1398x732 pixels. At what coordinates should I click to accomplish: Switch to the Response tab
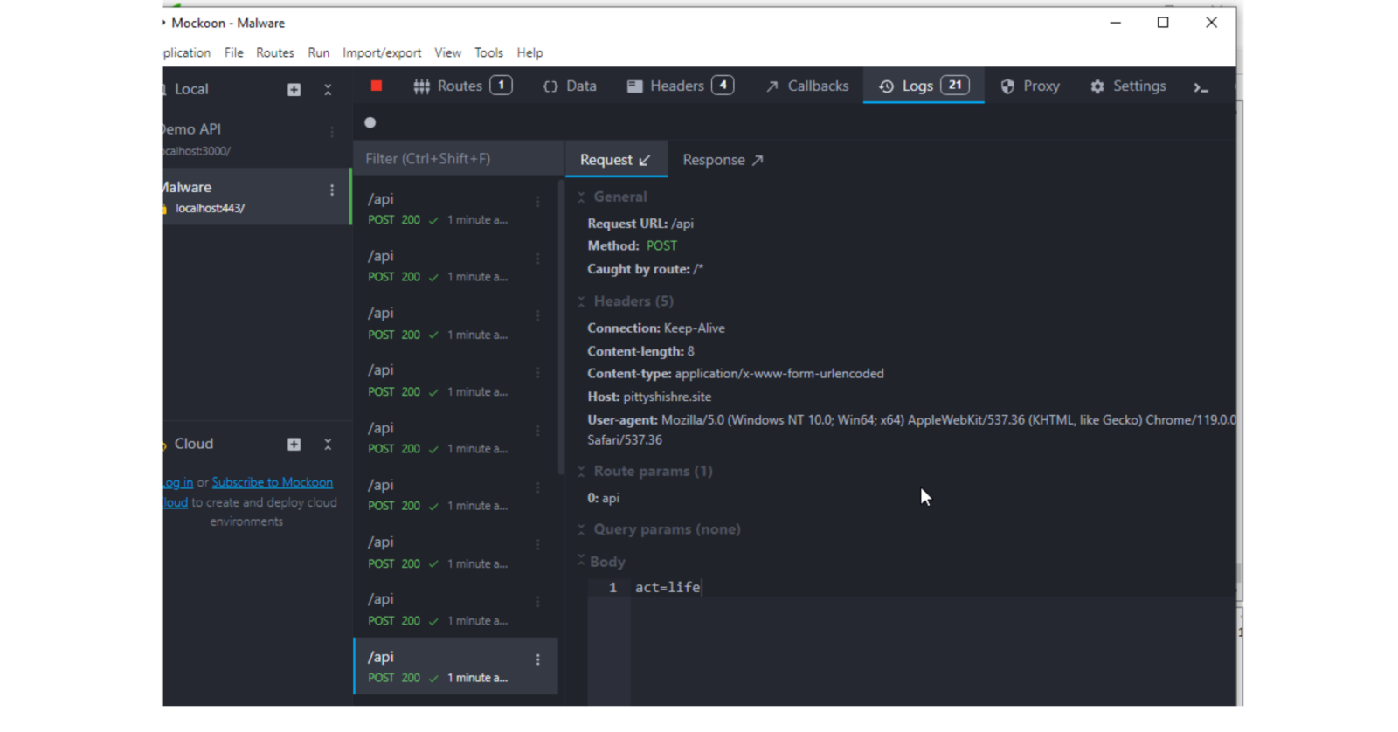pyautogui.click(x=723, y=160)
